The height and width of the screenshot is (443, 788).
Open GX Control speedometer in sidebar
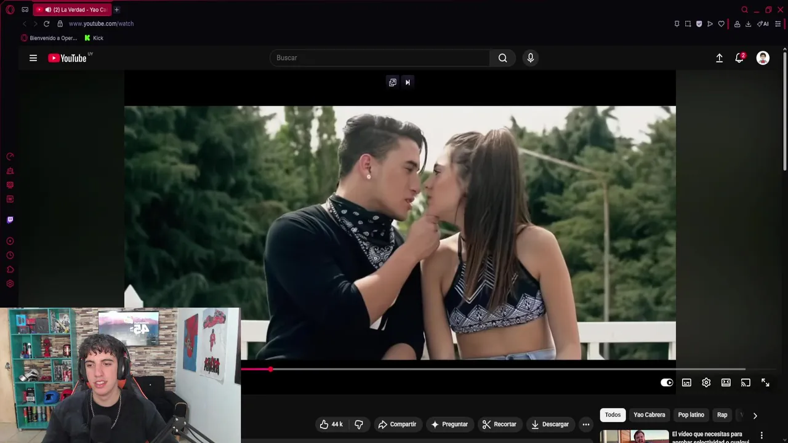[10, 157]
